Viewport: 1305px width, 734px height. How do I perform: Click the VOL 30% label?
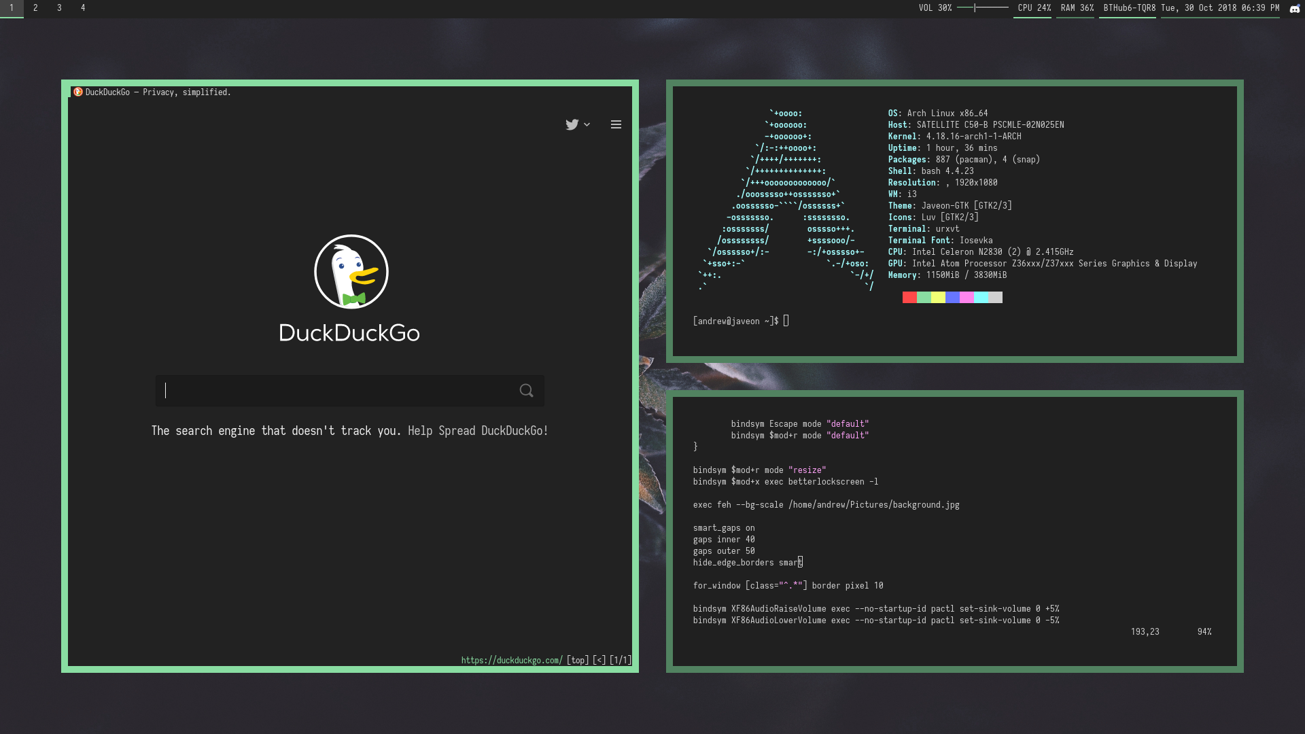[x=935, y=8]
